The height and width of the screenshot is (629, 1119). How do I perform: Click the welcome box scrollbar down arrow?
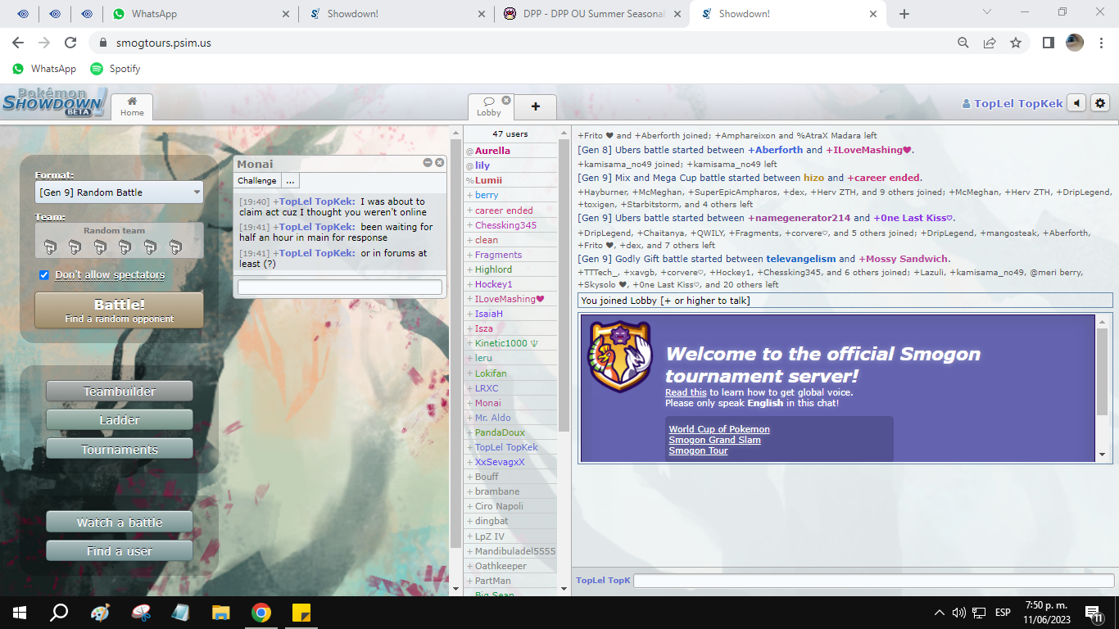1102,455
